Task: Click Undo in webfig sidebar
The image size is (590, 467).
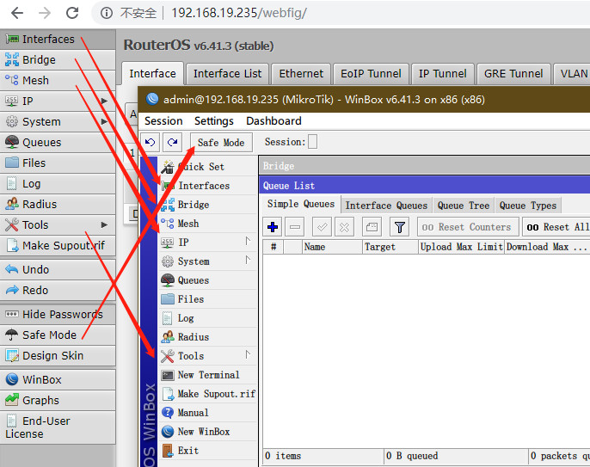Action: pyautogui.click(x=58, y=270)
